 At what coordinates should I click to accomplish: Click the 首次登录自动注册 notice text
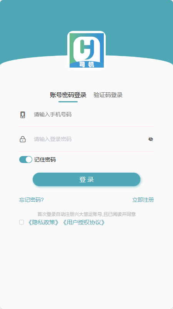87,214
